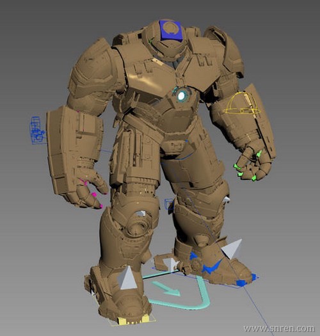Select the blue heel control on rear foot
The height and width of the screenshot is (336, 320).
(193, 255)
